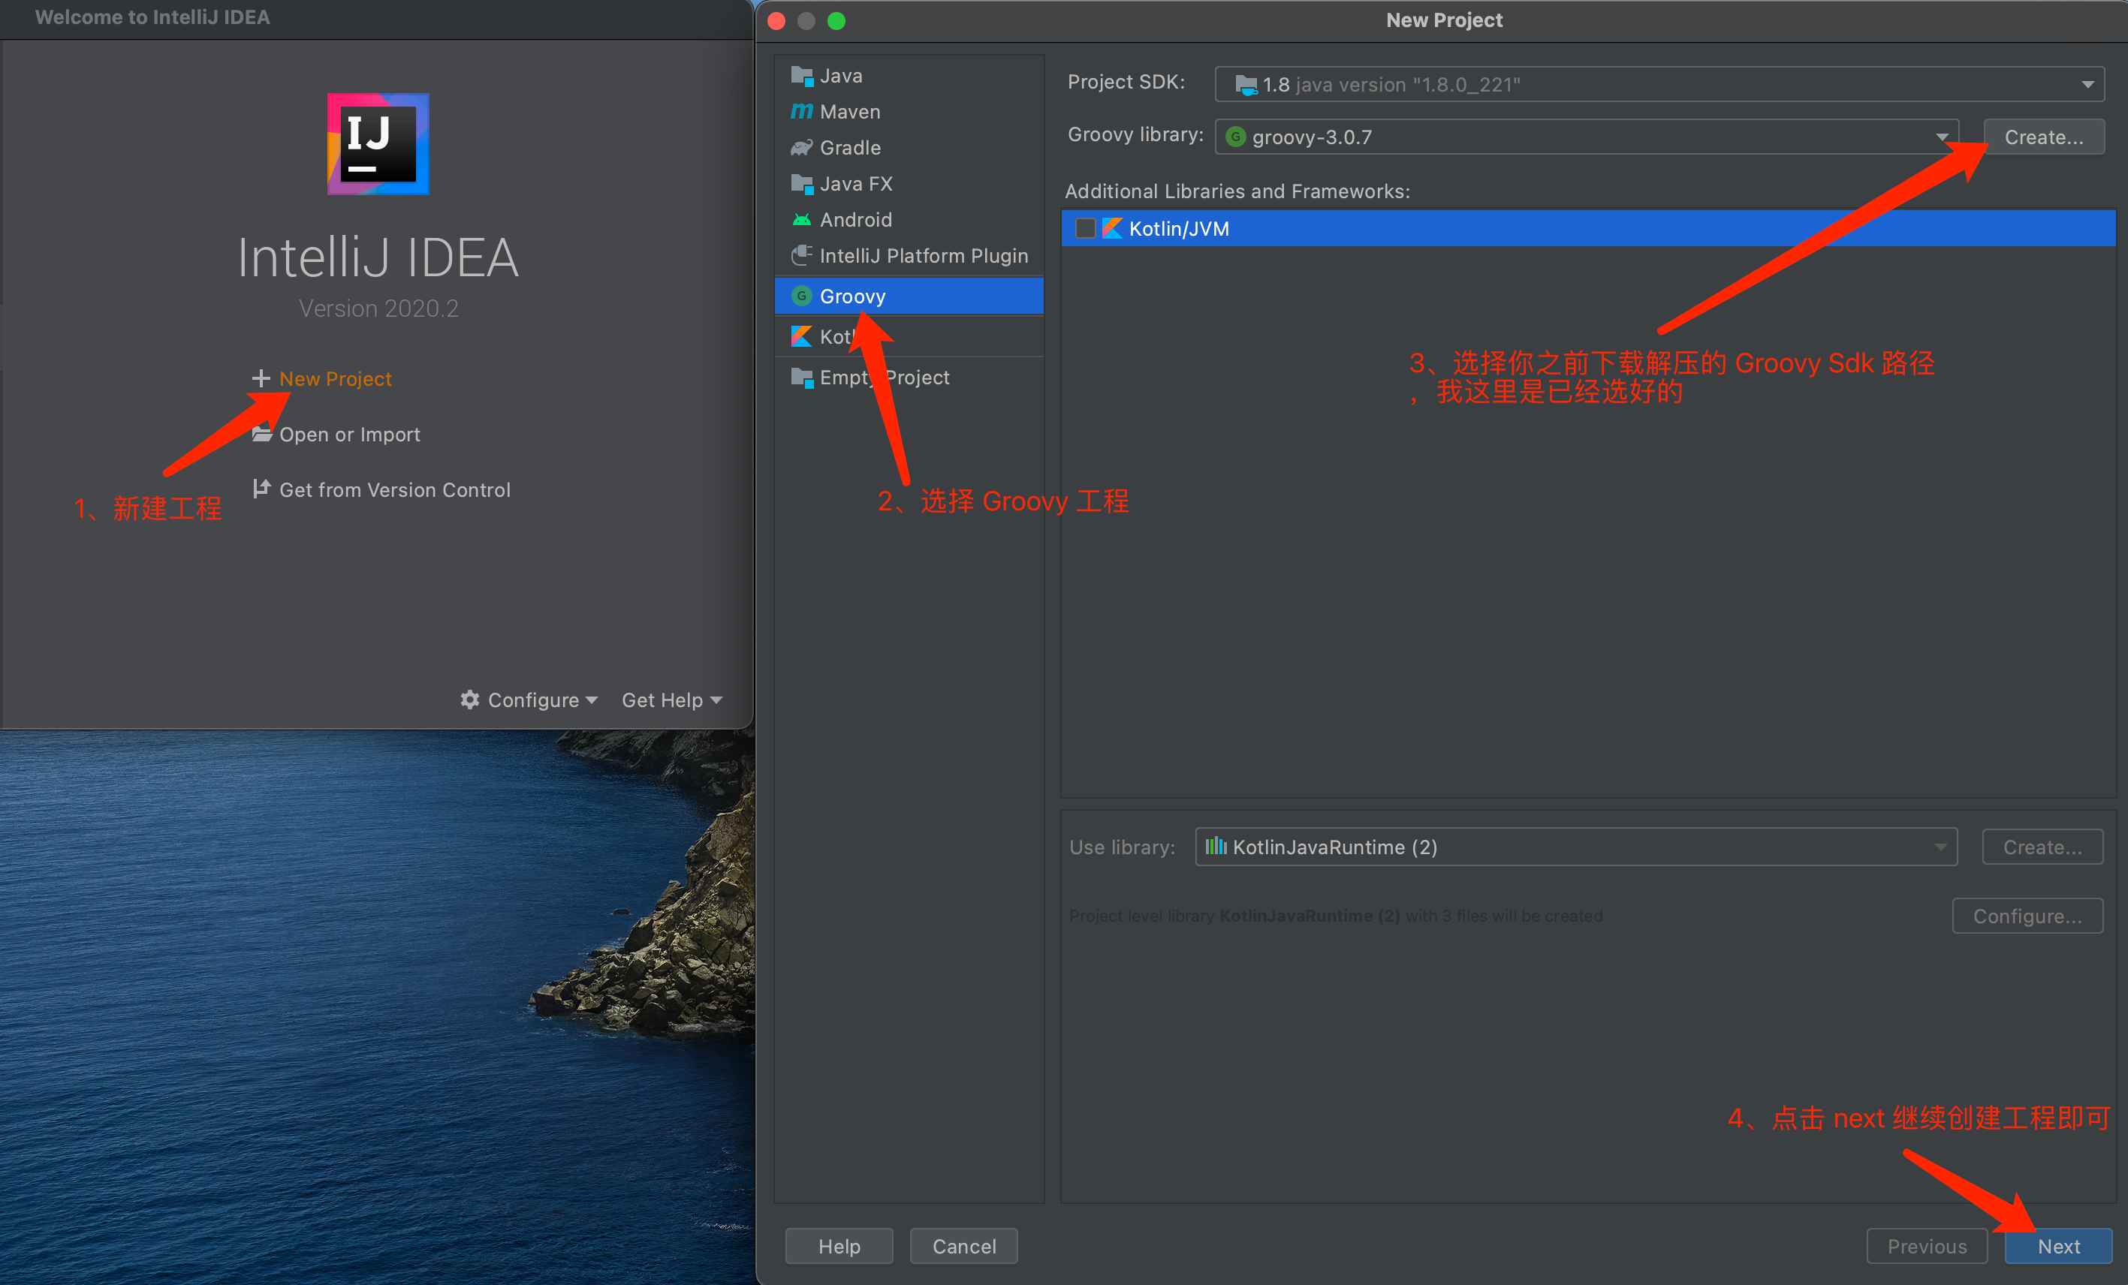Expand Project SDK version dropdown
2128x1285 pixels.
coord(2090,83)
